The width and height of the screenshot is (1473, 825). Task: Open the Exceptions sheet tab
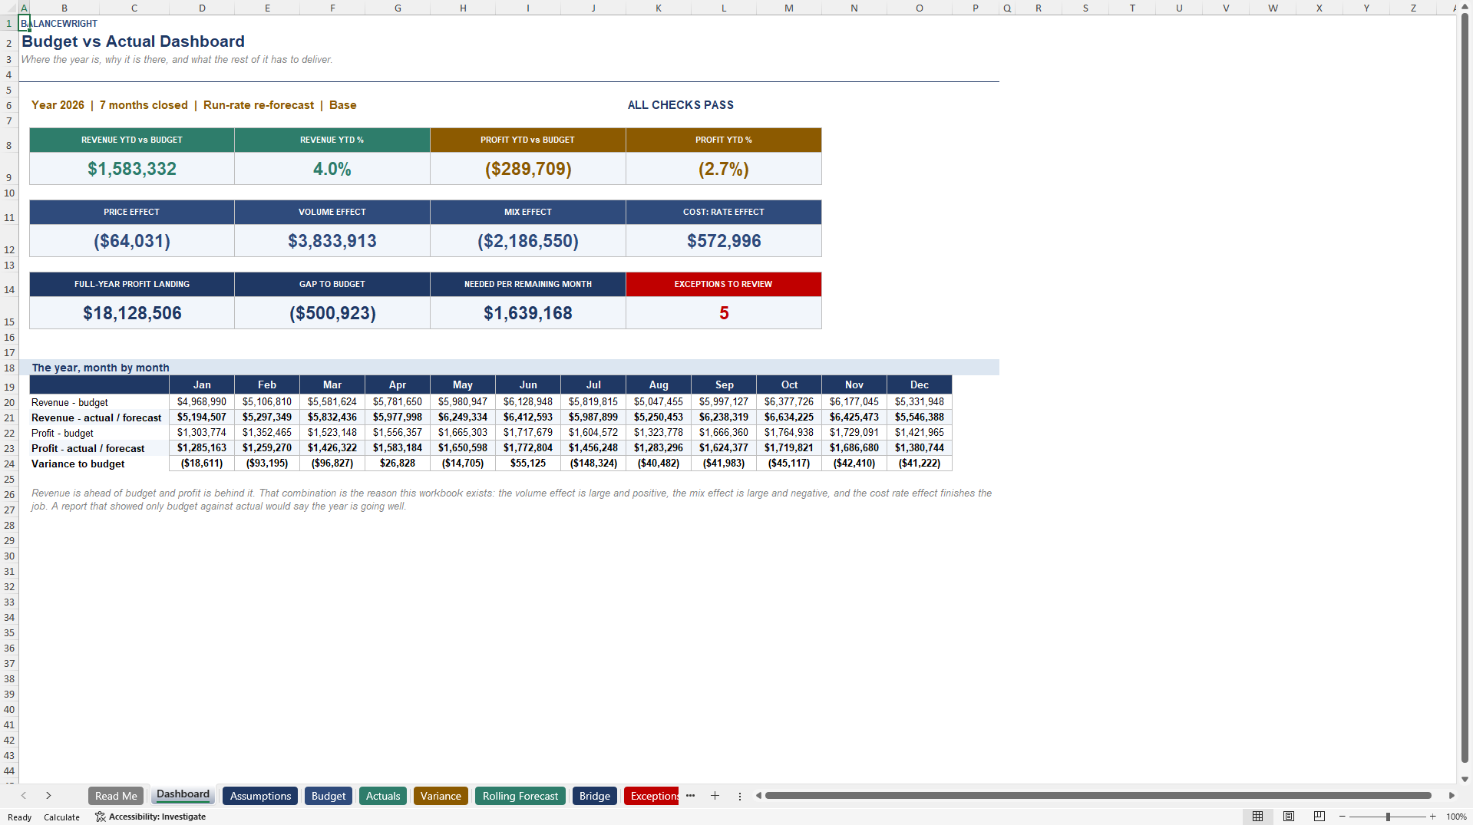tap(652, 796)
